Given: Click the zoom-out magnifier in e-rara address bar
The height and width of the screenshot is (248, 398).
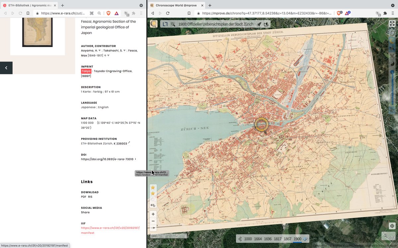Looking at the screenshot, I should pos(99,13).
